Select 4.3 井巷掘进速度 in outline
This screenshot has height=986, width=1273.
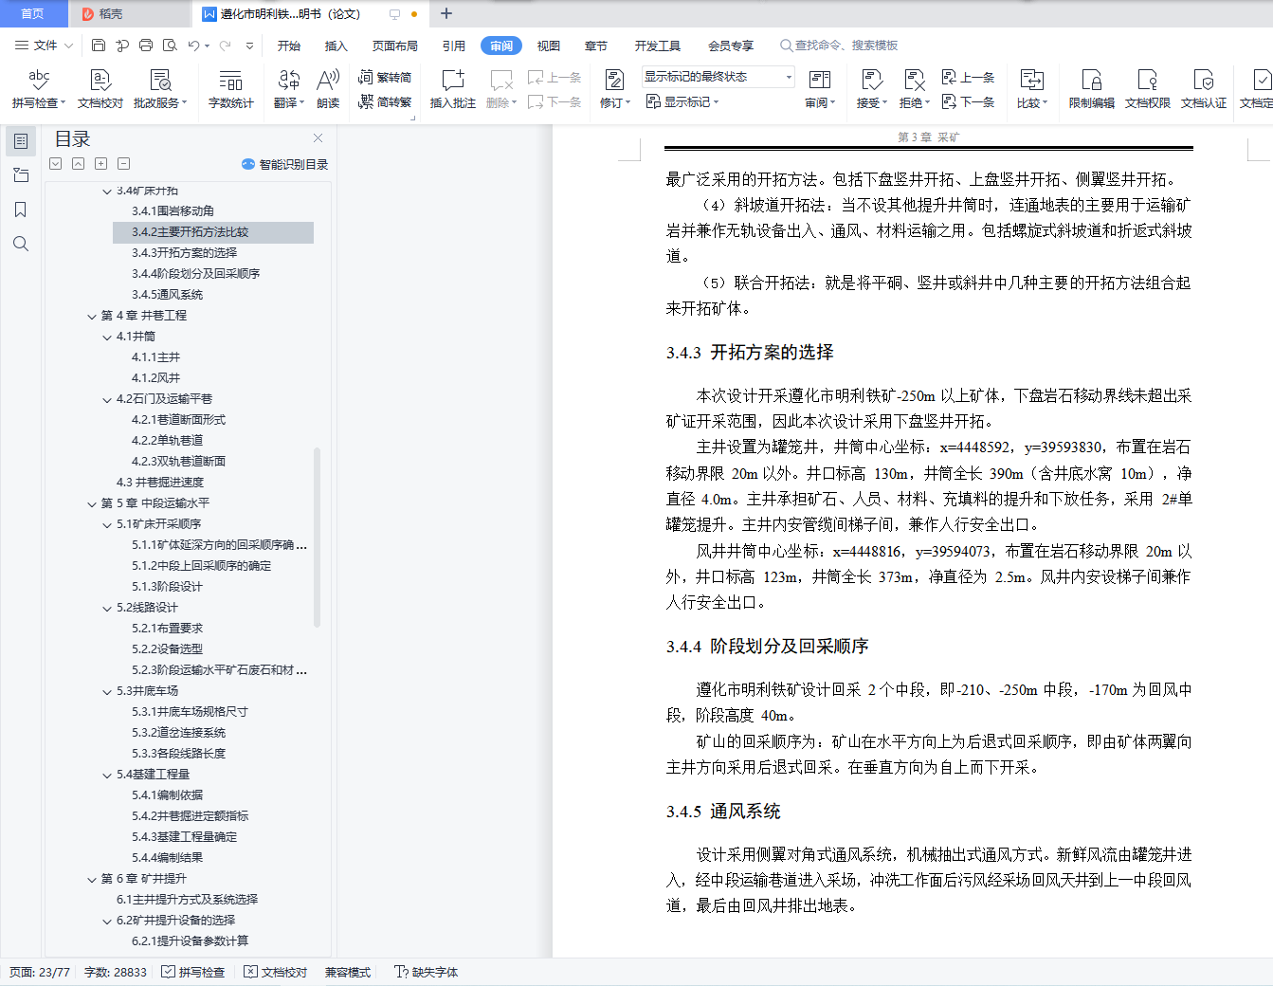click(159, 483)
